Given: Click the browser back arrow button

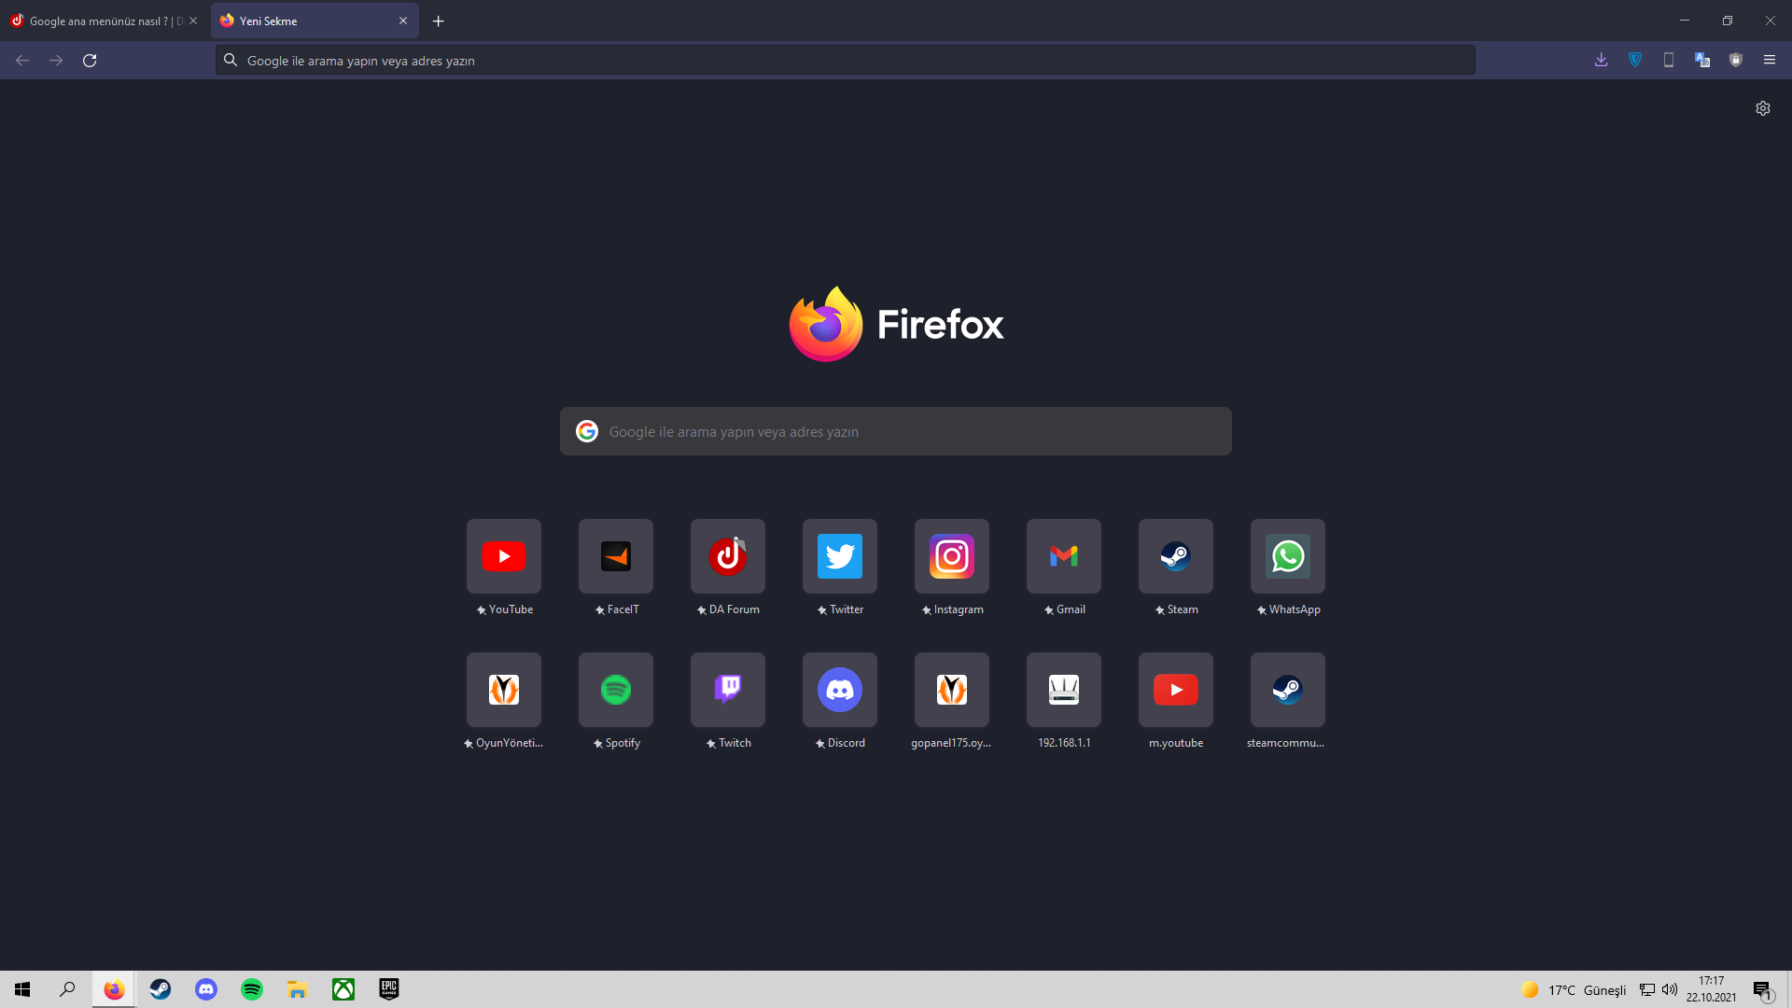Looking at the screenshot, I should click(x=22, y=60).
